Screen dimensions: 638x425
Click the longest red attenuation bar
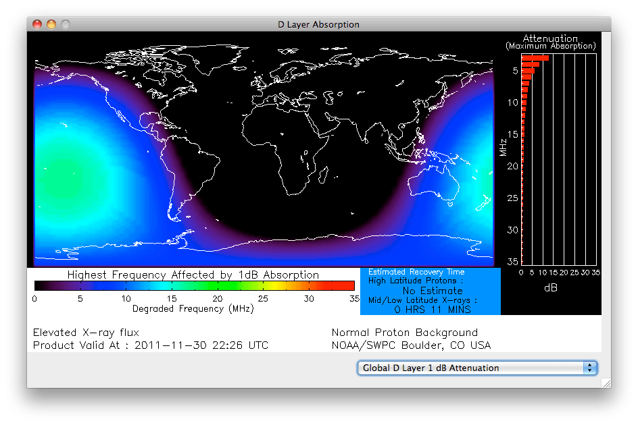click(x=534, y=58)
